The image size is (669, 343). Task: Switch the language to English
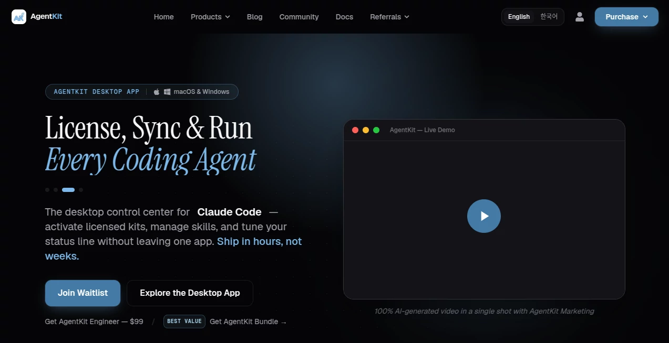(x=519, y=17)
